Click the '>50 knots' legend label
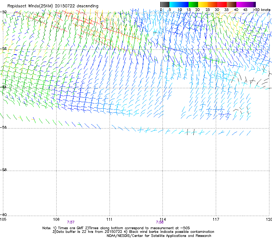This screenshot has height=238, width=272. coord(261,10)
